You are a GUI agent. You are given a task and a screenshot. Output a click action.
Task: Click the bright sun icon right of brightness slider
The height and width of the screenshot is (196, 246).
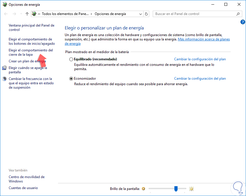pyautogui.click(x=191, y=188)
